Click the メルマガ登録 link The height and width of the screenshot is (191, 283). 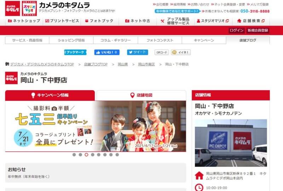pyautogui.click(x=258, y=4)
